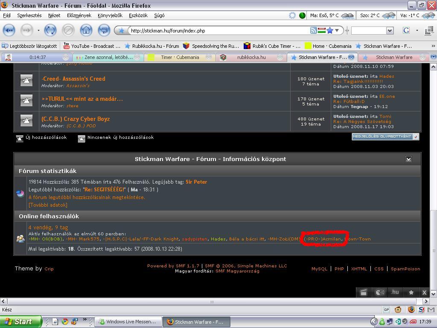Viewport: 437px width, 328px height.
Task: Click the forward navigation arrow
Action: pos(26,30)
